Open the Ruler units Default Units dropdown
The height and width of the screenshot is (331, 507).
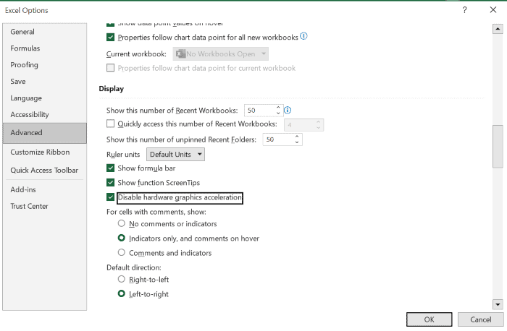175,154
